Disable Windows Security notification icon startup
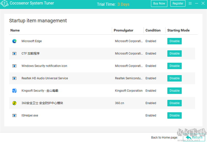Screen dimensions: 207x142 174,66
